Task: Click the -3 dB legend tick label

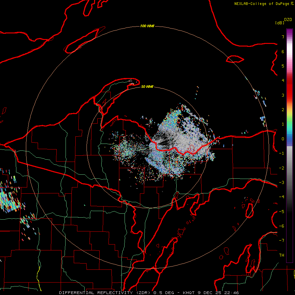Action: coord(282,183)
